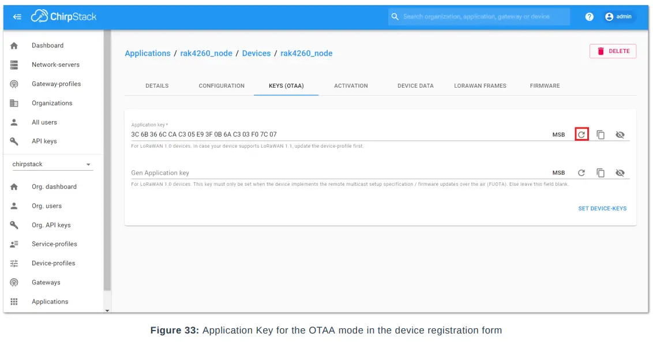
Task: Click the Org. API keys key icon
Action: tap(14, 225)
